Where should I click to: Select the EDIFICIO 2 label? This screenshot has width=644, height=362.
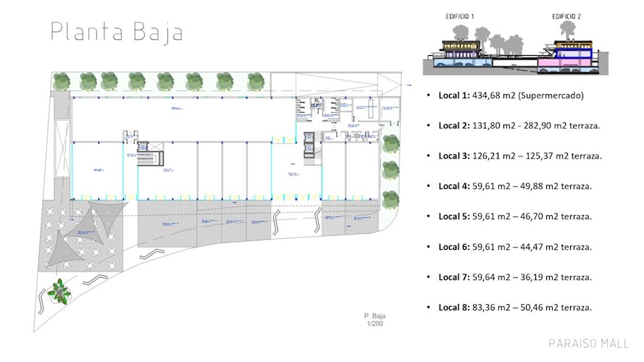point(566,15)
